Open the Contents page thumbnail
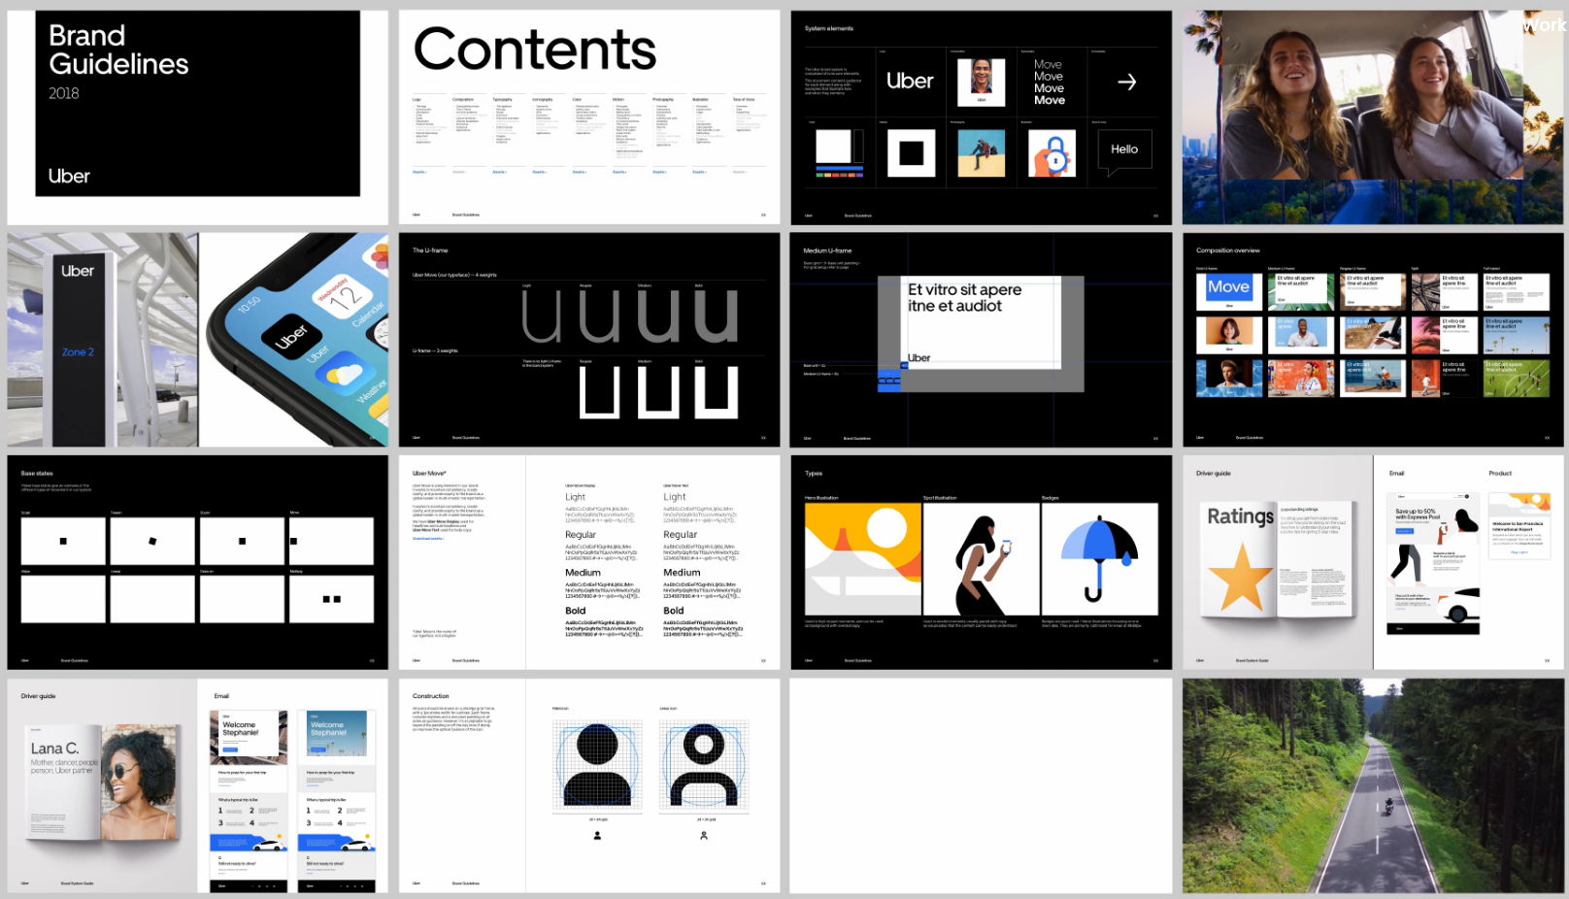 coord(589,117)
